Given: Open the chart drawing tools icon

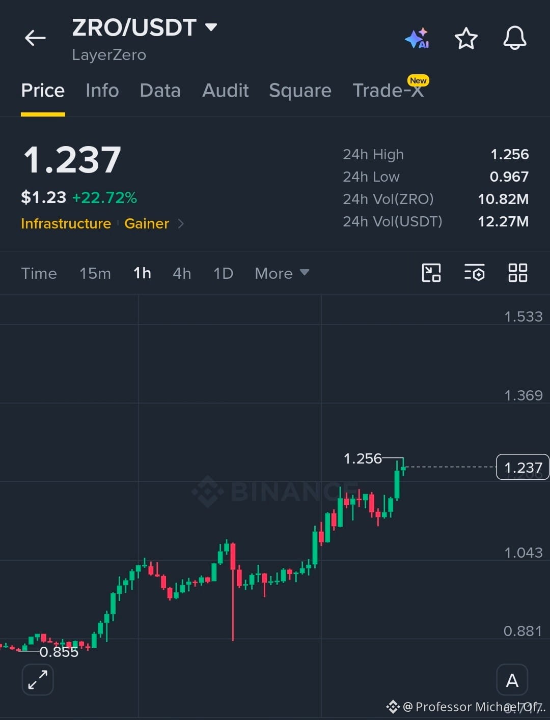Looking at the screenshot, I should pyautogui.click(x=431, y=273).
